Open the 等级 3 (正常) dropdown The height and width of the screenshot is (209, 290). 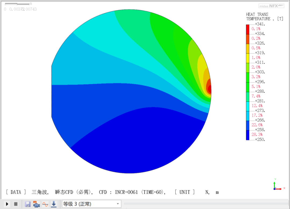(92, 204)
